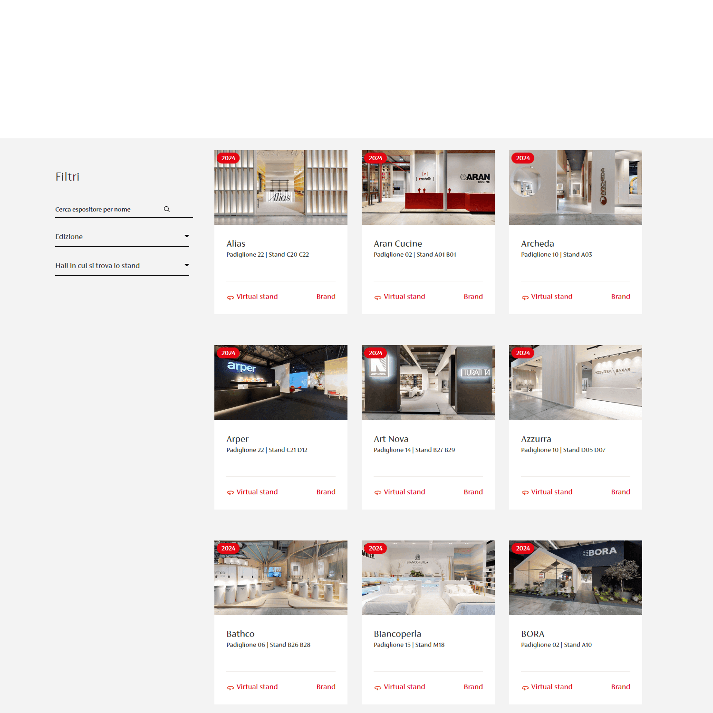Click the Archeda exhibitor name

click(538, 244)
